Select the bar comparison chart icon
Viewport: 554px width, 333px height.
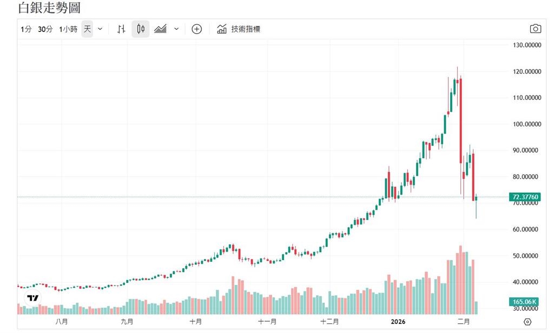(121, 29)
